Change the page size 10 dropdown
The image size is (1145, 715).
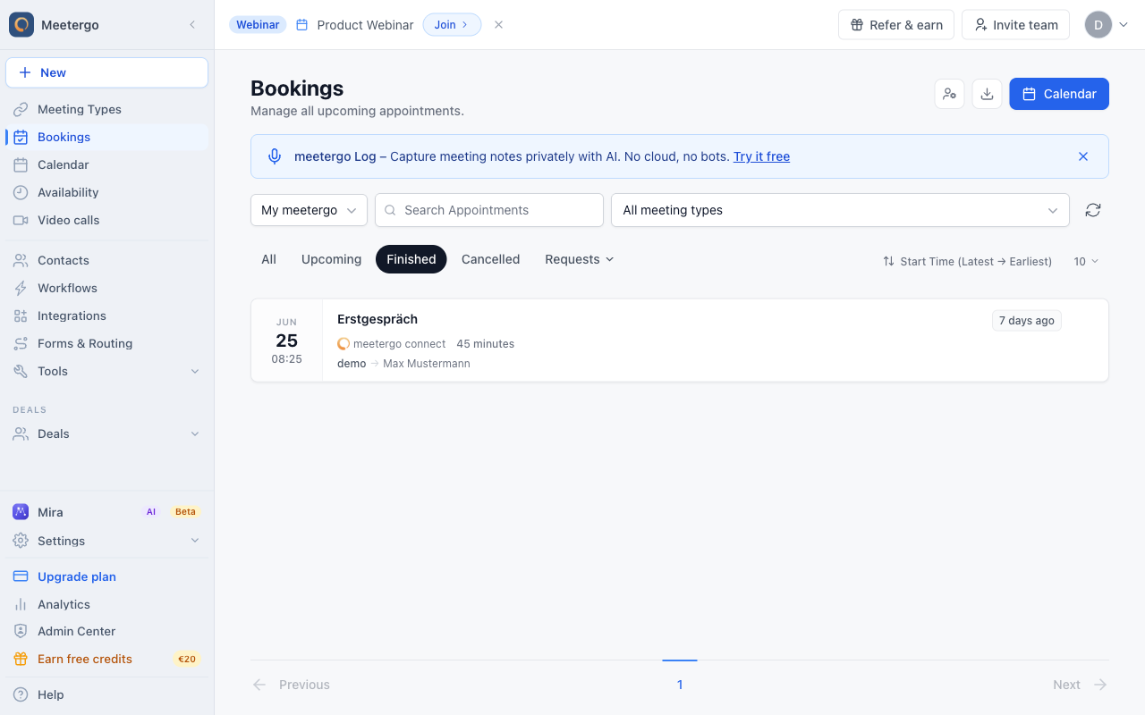pos(1086,261)
